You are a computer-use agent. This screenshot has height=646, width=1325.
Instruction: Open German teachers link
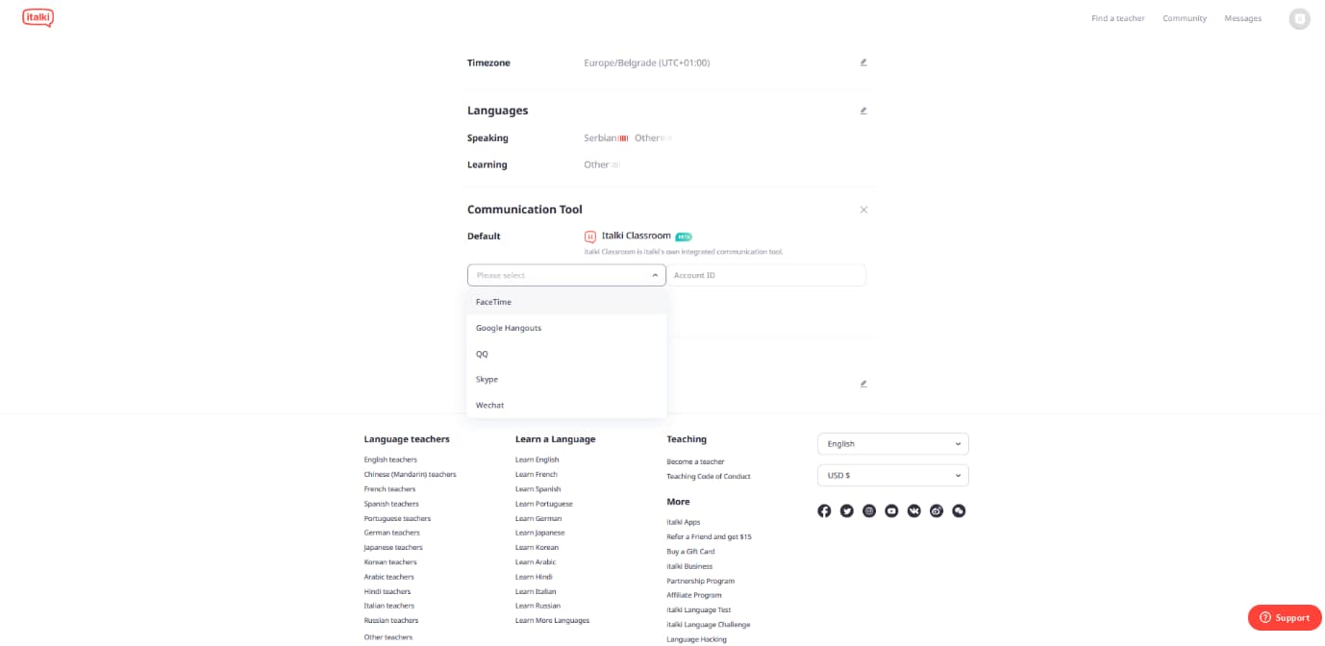[x=391, y=533]
